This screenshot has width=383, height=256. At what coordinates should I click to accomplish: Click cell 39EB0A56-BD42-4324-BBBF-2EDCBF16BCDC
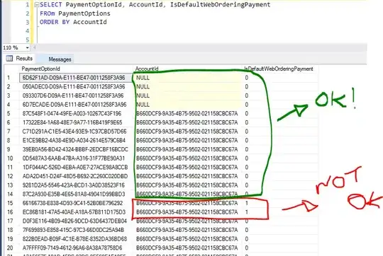76,149
